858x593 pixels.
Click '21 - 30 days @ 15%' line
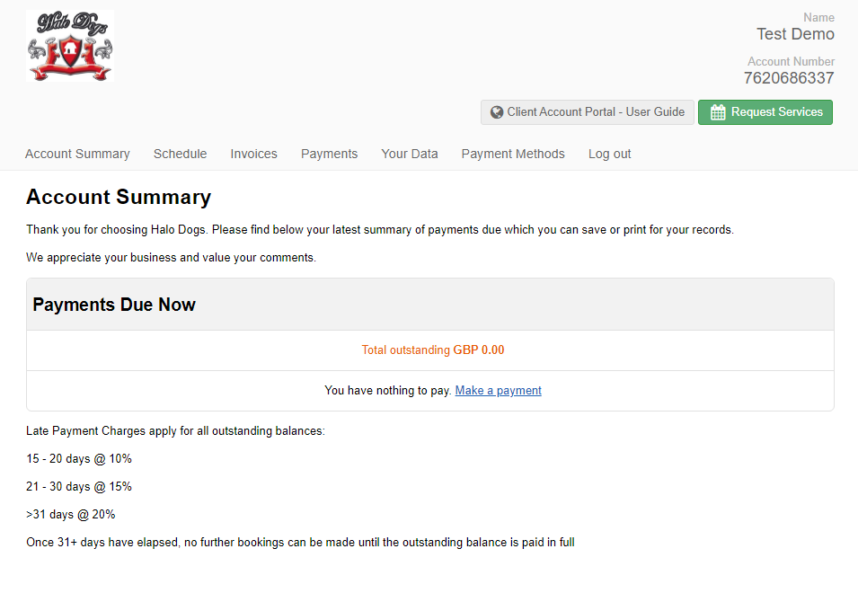pos(79,487)
